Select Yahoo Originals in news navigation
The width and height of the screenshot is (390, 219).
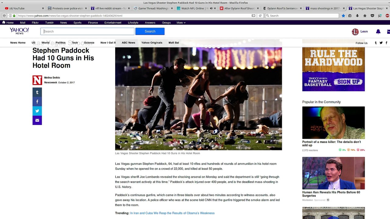point(152,43)
